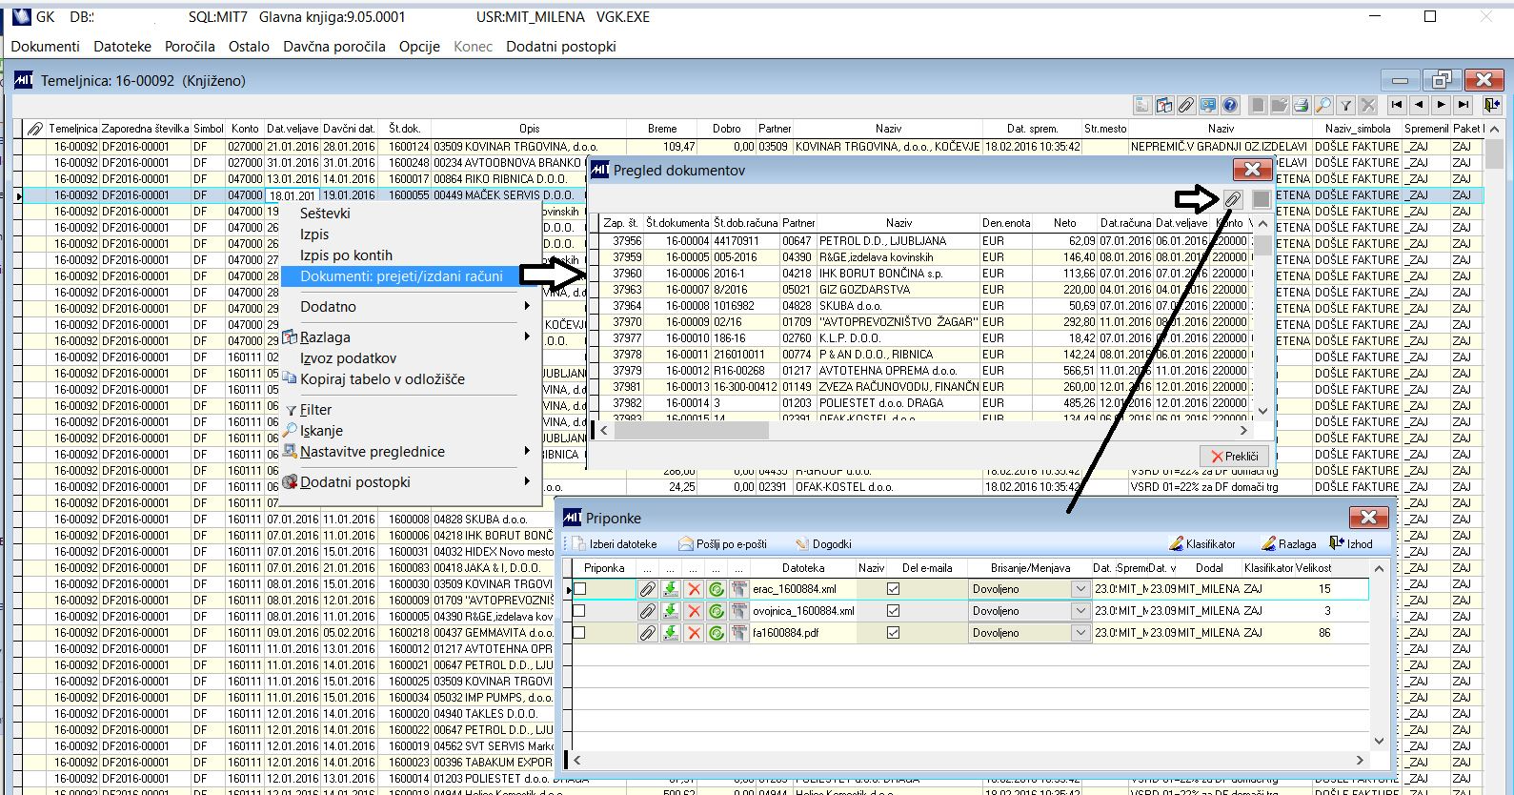Open Brisanje/Menjava dropdown for erac_1600884.xml
Viewport: 1514px width, 795px height.
[1080, 589]
